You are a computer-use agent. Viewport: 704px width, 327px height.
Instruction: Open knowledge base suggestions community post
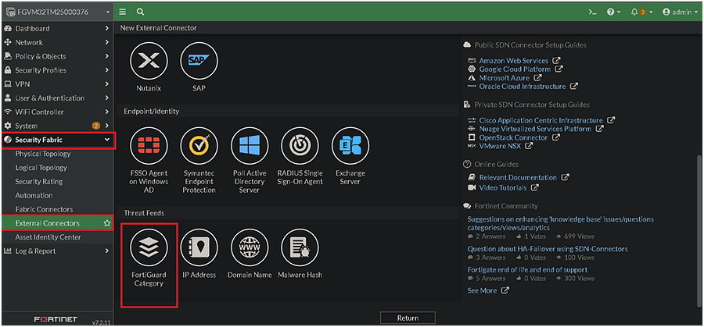[x=561, y=223]
